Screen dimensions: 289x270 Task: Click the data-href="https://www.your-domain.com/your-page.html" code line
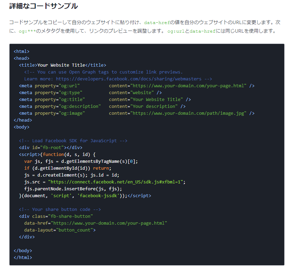(96, 223)
